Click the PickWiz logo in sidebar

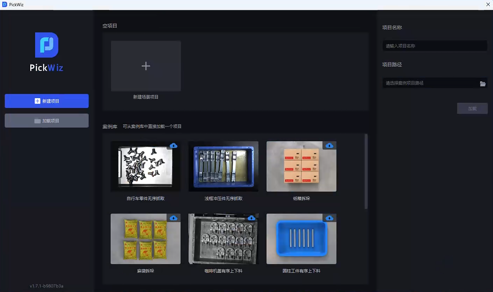click(47, 45)
